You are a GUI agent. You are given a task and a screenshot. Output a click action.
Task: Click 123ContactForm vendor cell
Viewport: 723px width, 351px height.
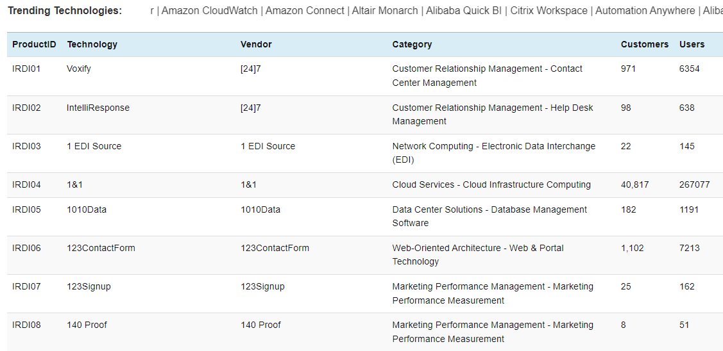coord(275,249)
